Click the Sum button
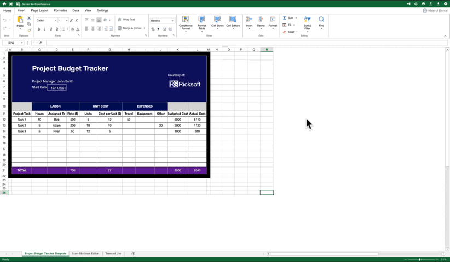Screen dimensions: 450x262 pyautogui.click(x=290, y=18)
